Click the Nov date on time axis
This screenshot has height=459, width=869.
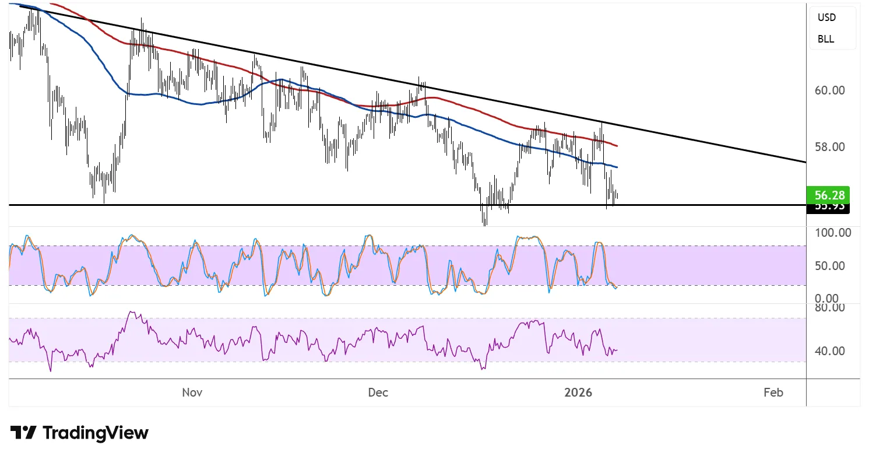pyautogui.click(x=192, y=393)
